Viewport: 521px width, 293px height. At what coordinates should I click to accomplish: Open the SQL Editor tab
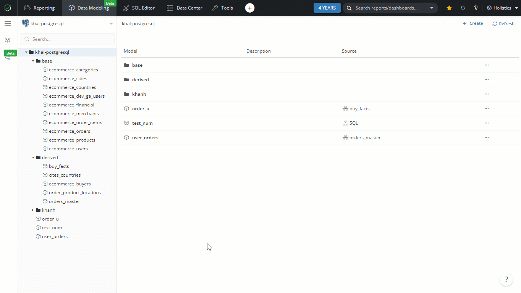click(x=139, y=8)
